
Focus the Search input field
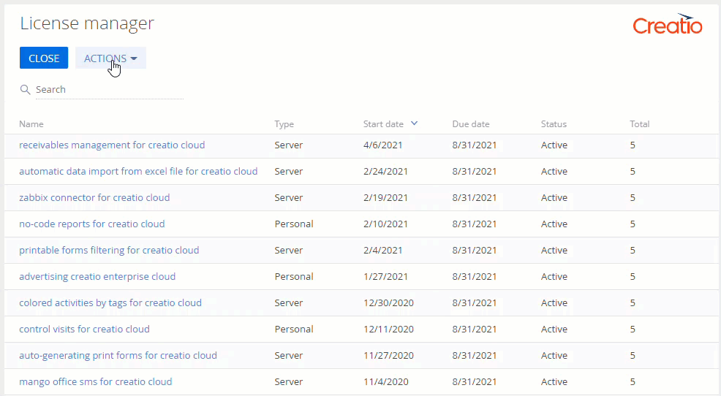coord(108,90)
